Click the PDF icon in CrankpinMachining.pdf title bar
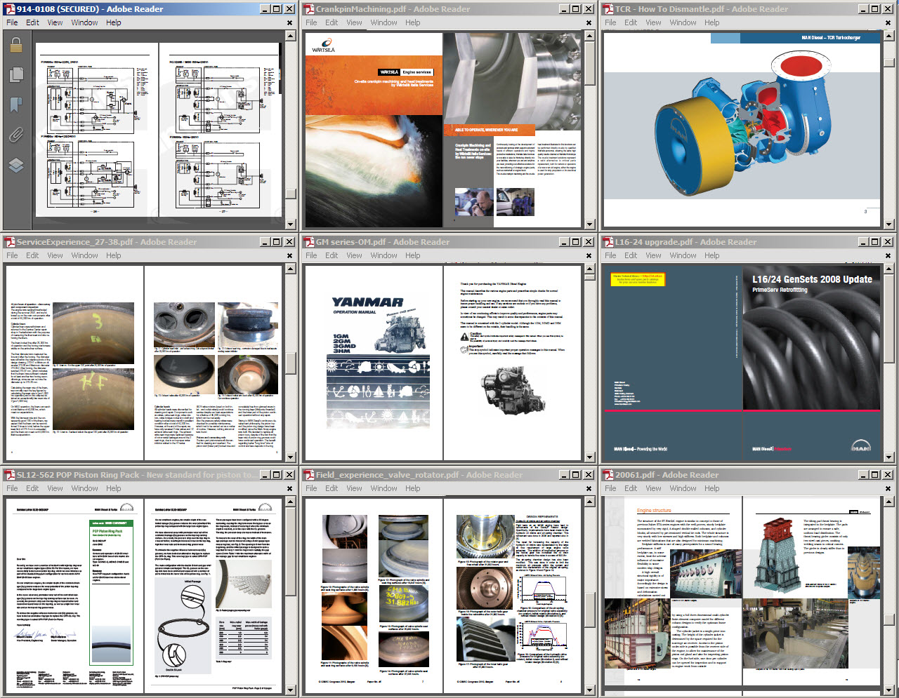The height and width of the screenshot is (698, 899). click(308, 9)
